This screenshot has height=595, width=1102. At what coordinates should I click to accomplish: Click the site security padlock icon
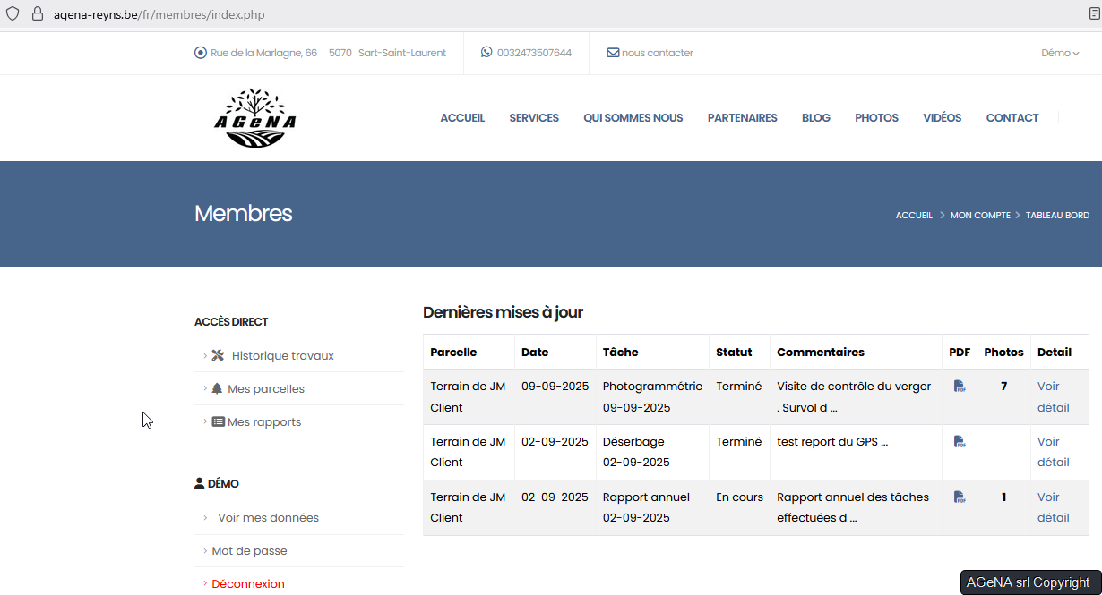37,14
